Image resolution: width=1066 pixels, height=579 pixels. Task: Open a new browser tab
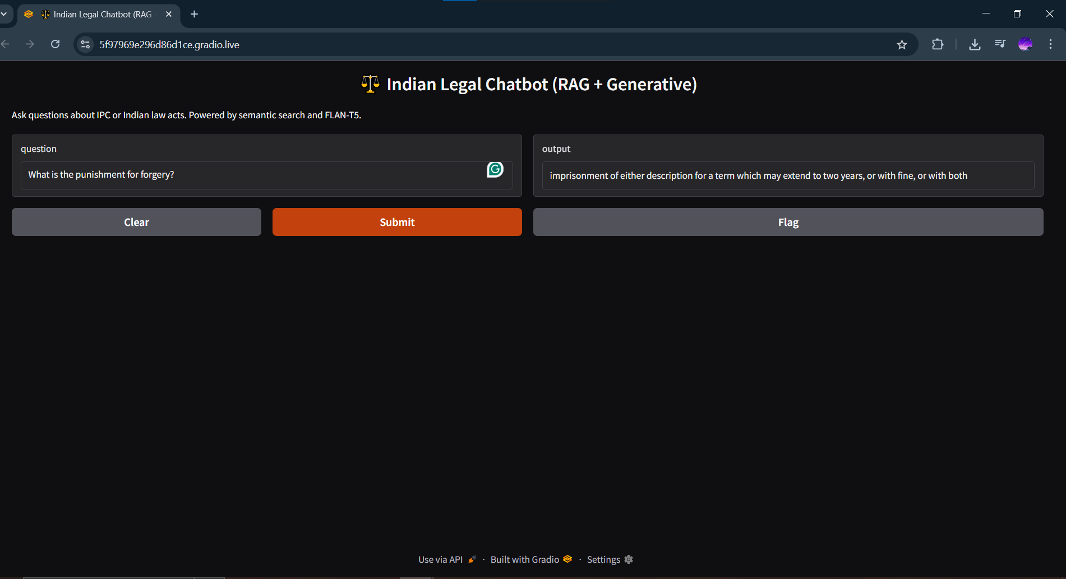(194, 14)
